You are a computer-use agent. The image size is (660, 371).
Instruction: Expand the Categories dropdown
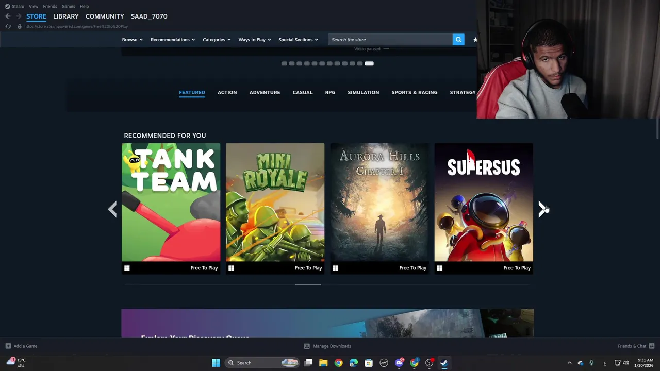[x=217, y=40]
